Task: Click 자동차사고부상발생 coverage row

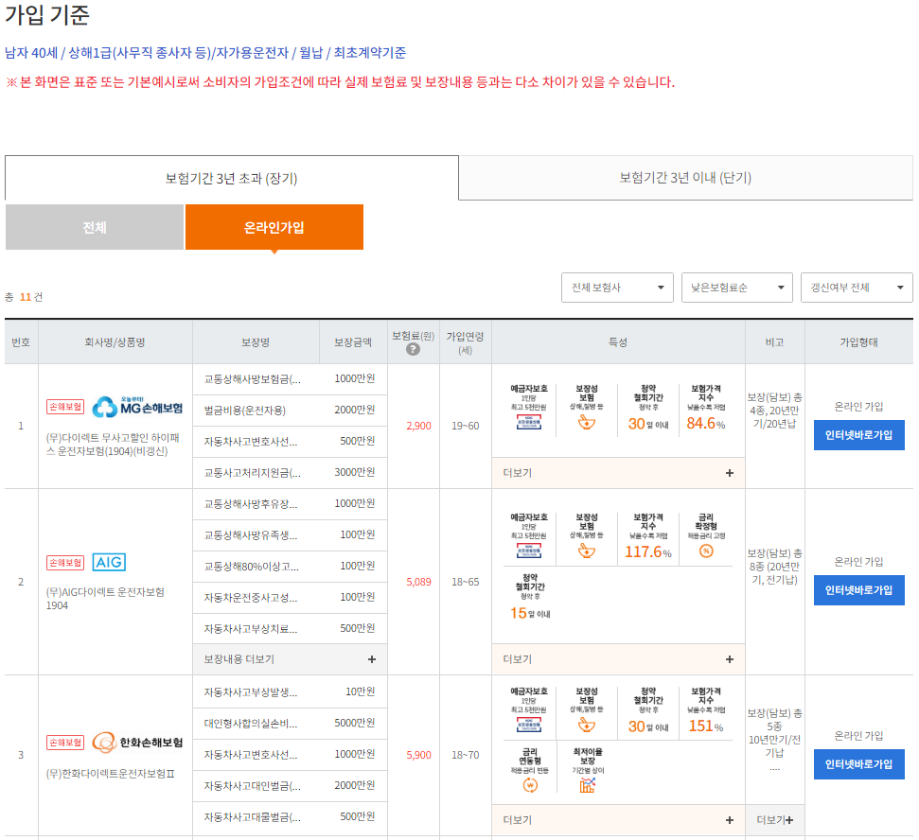Action: pyautogui.click(x=291, y=691)
